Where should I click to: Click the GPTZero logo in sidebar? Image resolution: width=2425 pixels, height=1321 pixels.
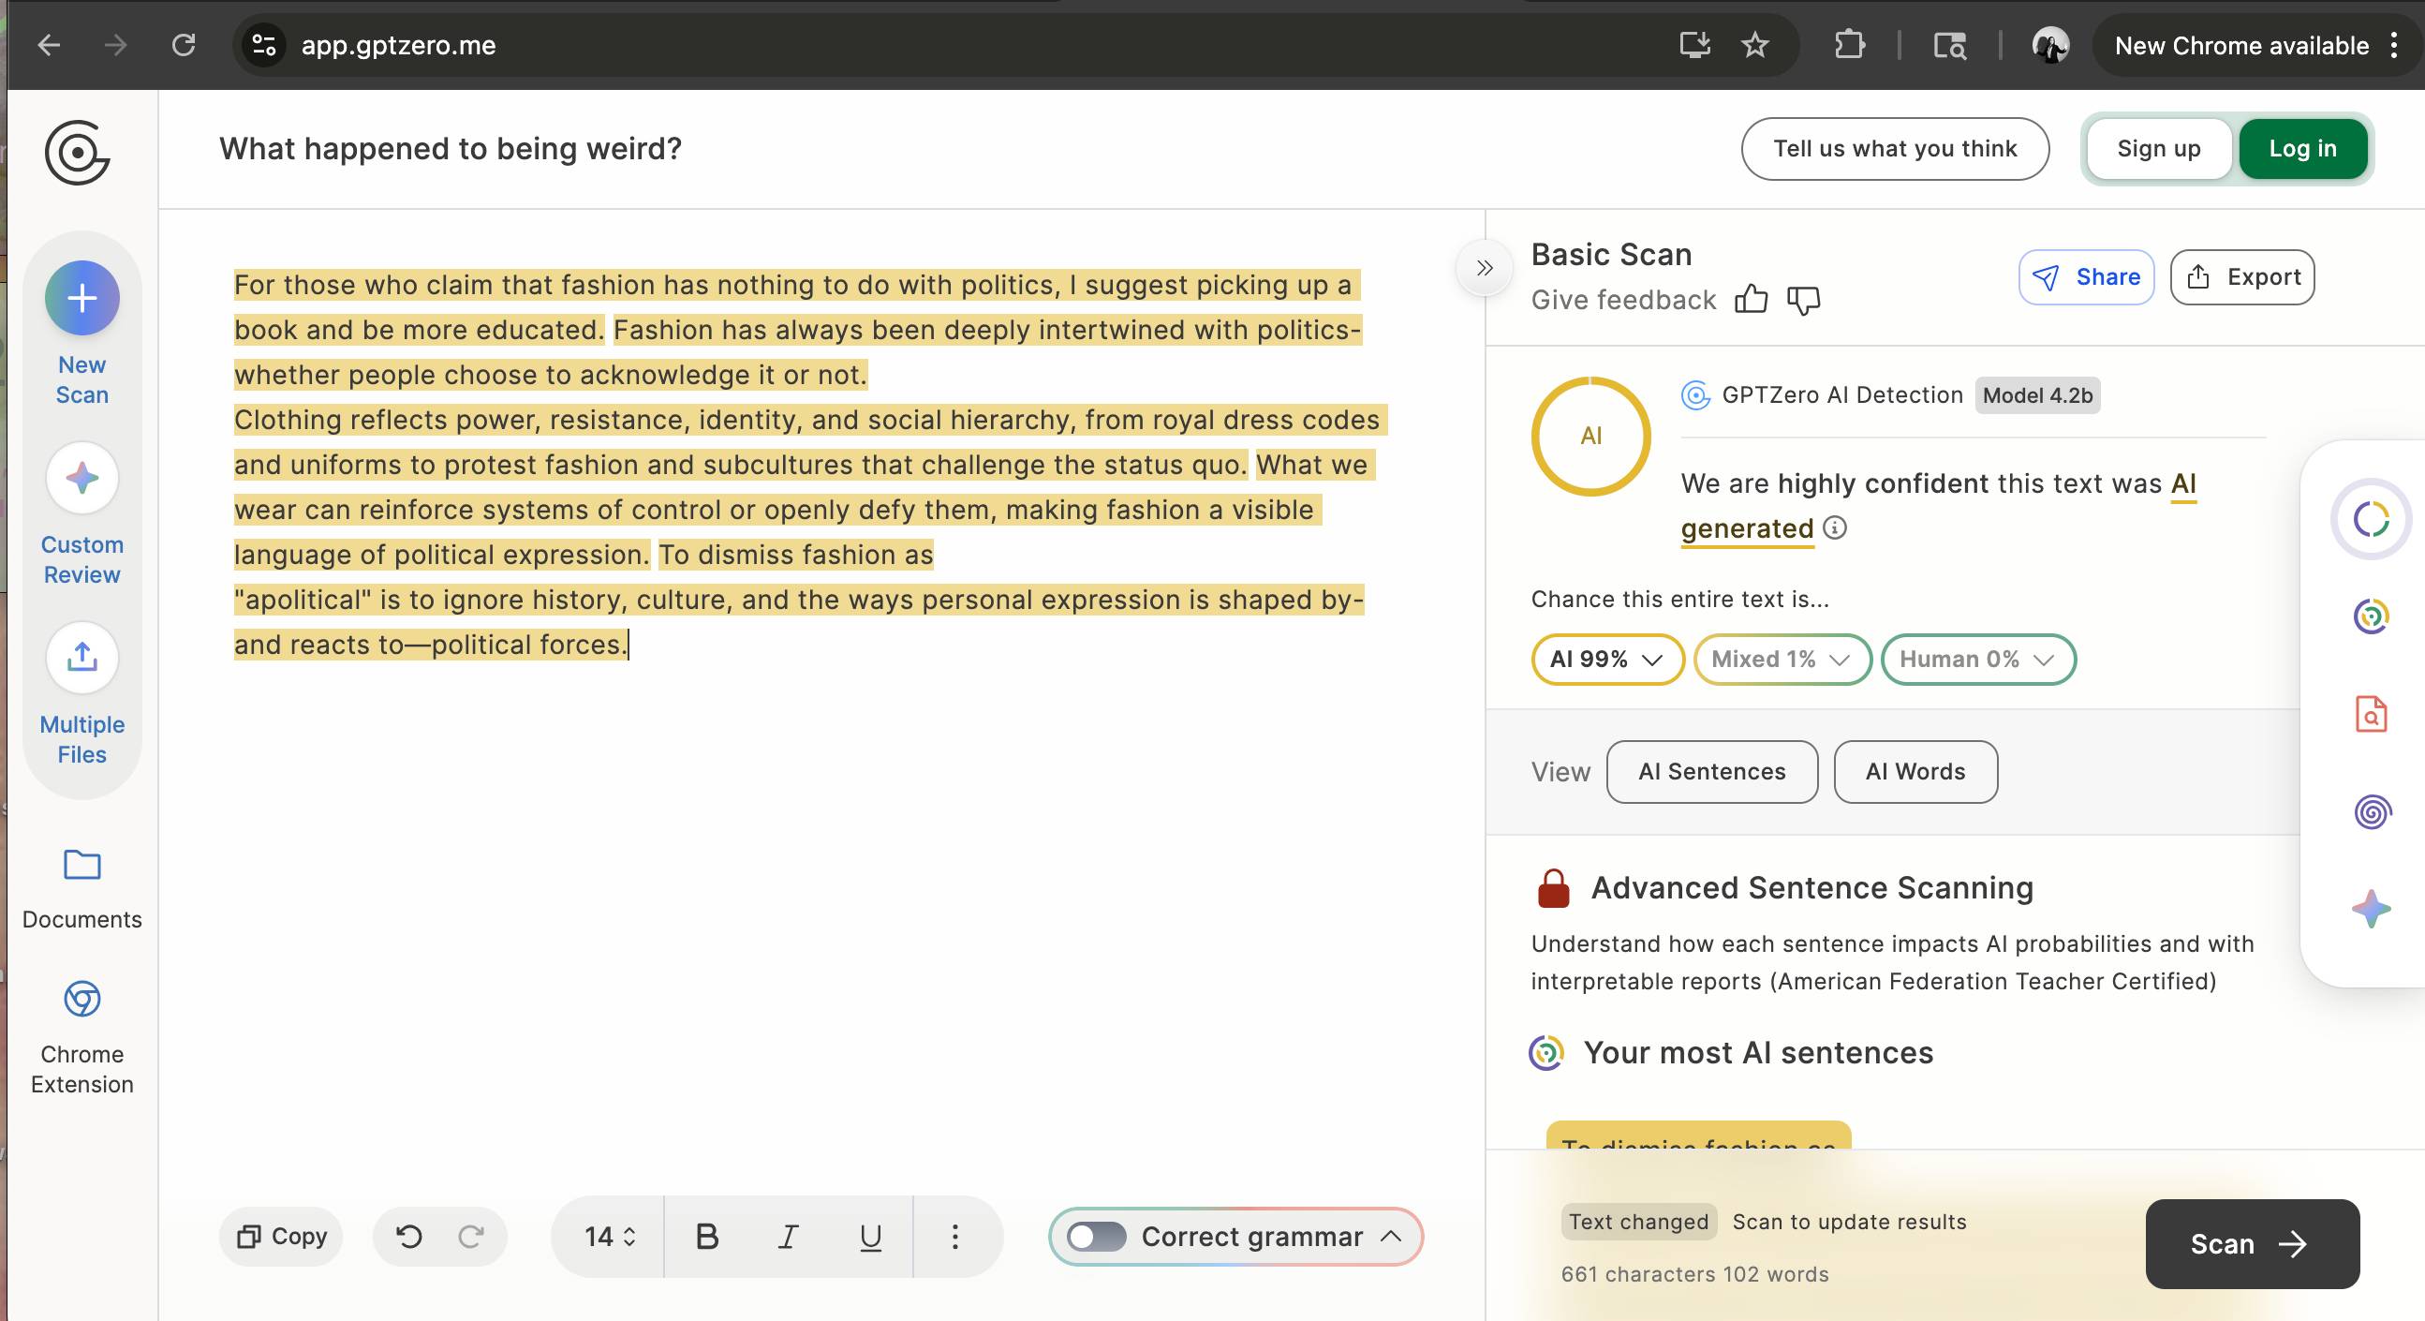coord(77,152)
